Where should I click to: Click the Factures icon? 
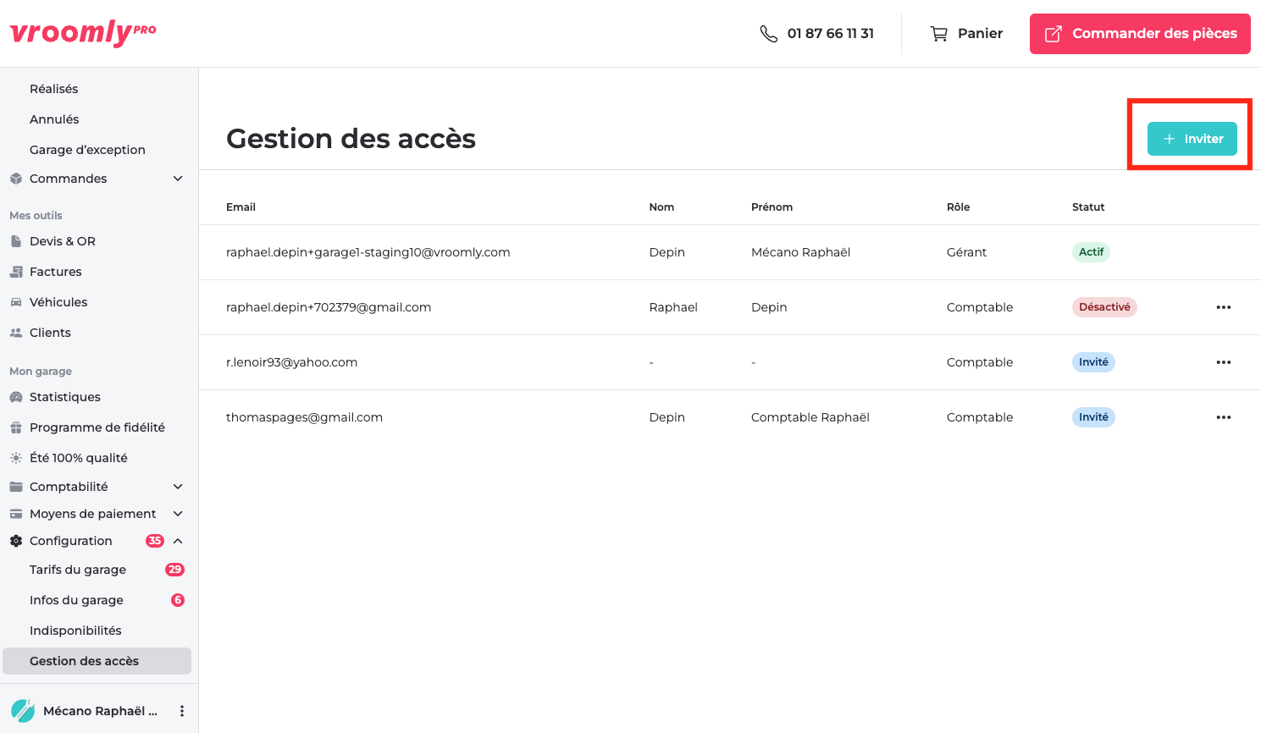16,272
